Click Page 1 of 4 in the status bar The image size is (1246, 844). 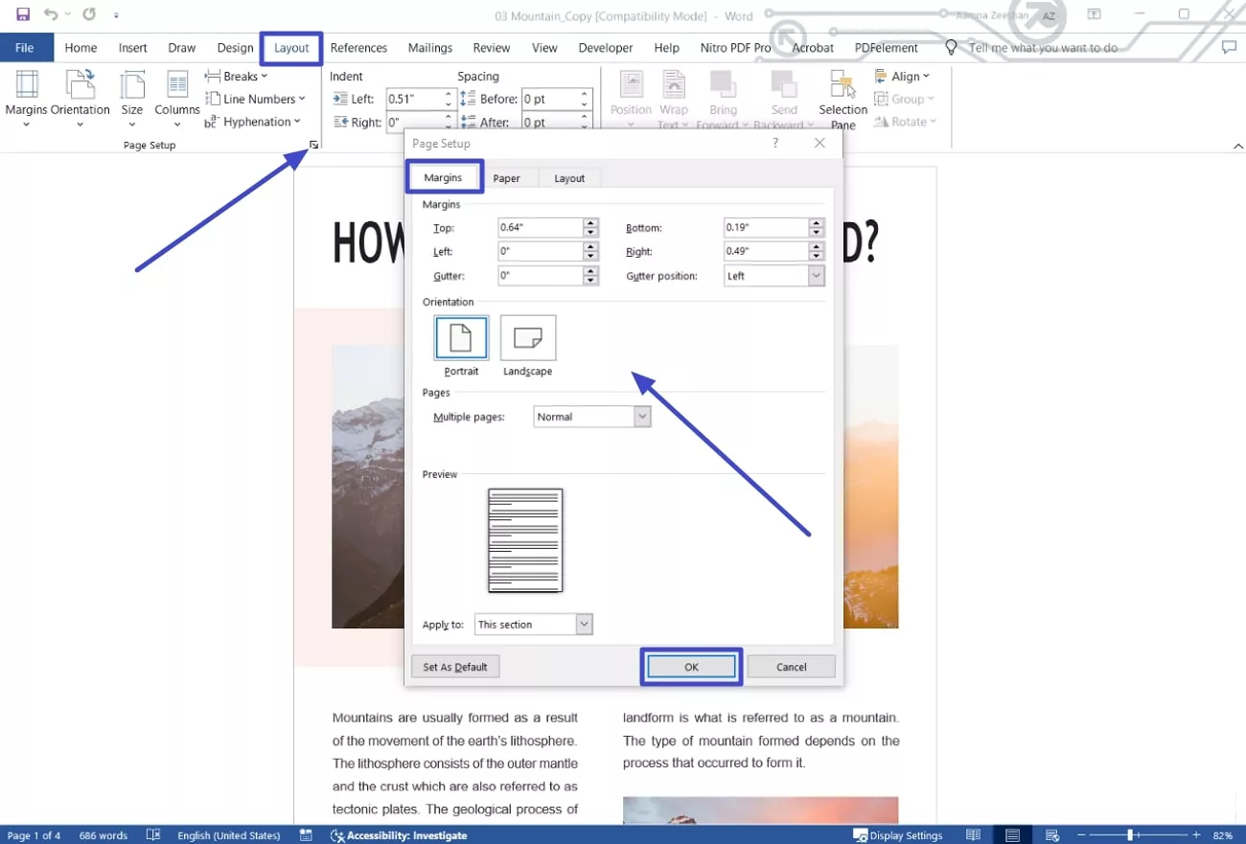(x=34, y=835)
